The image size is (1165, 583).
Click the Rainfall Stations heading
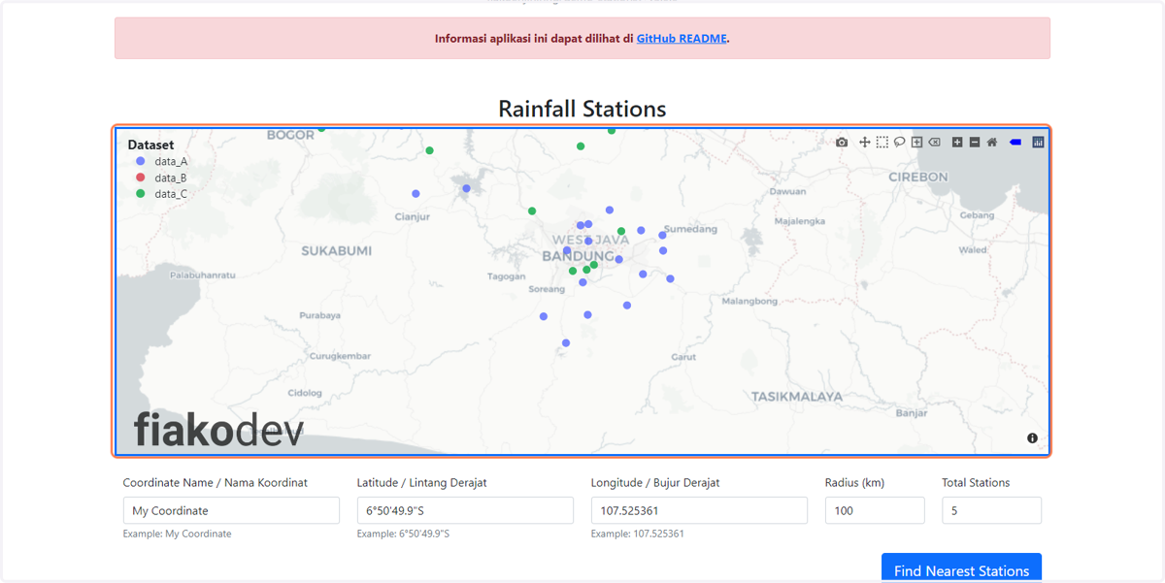click(x=582, y=109)
